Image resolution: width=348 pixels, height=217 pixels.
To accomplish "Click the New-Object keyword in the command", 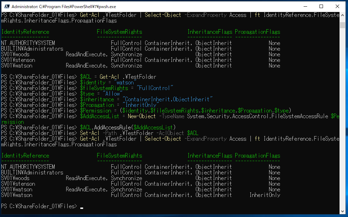I will click(142, 116).
